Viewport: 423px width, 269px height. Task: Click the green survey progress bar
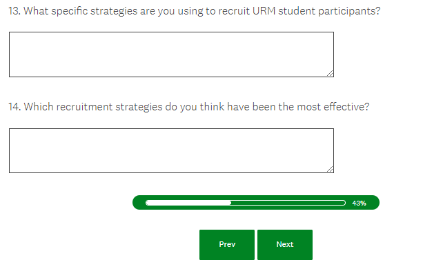coord(256,202)
